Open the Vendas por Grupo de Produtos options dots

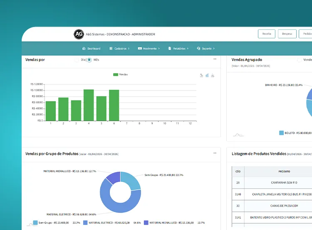pos(215,153)
